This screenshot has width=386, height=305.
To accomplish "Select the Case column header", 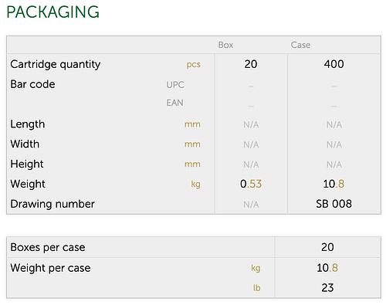I will tap(300, 45).
